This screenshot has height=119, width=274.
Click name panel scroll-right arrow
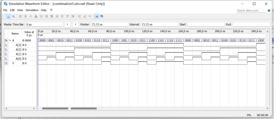coord(34,108)
